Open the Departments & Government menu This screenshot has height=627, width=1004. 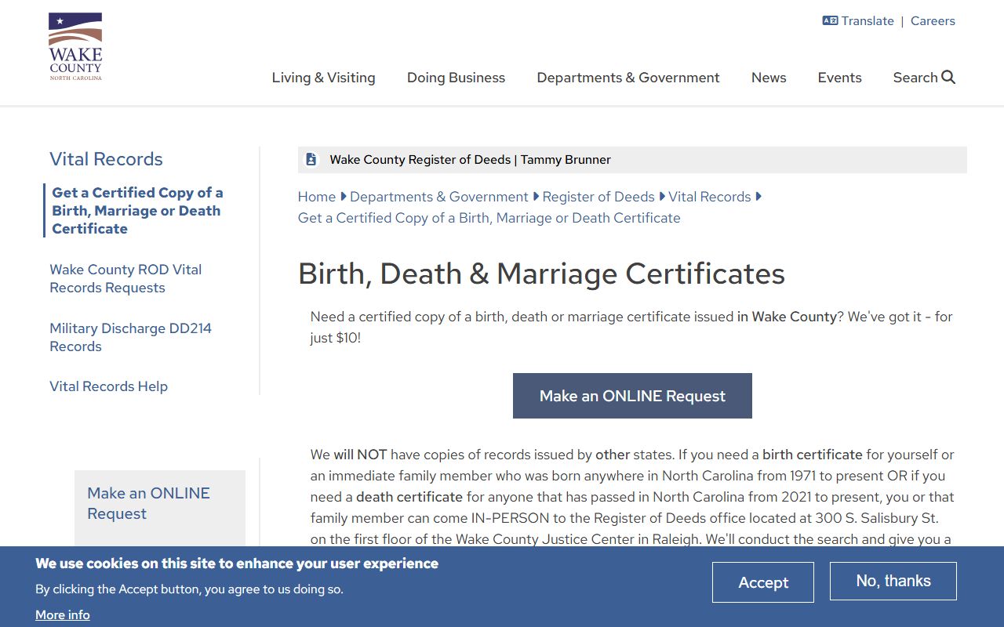tap(628, 78)
